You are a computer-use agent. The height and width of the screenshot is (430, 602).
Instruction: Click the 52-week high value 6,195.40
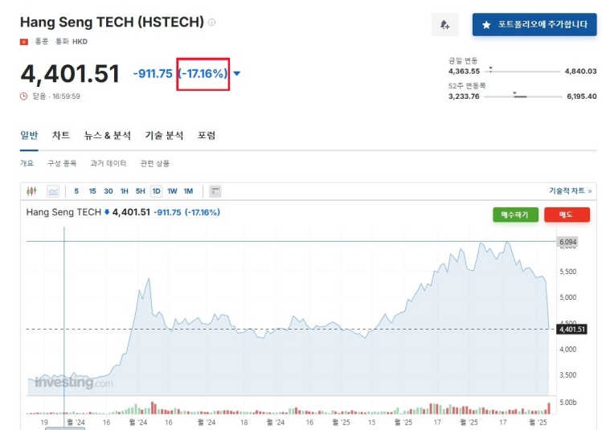point(582,96)
